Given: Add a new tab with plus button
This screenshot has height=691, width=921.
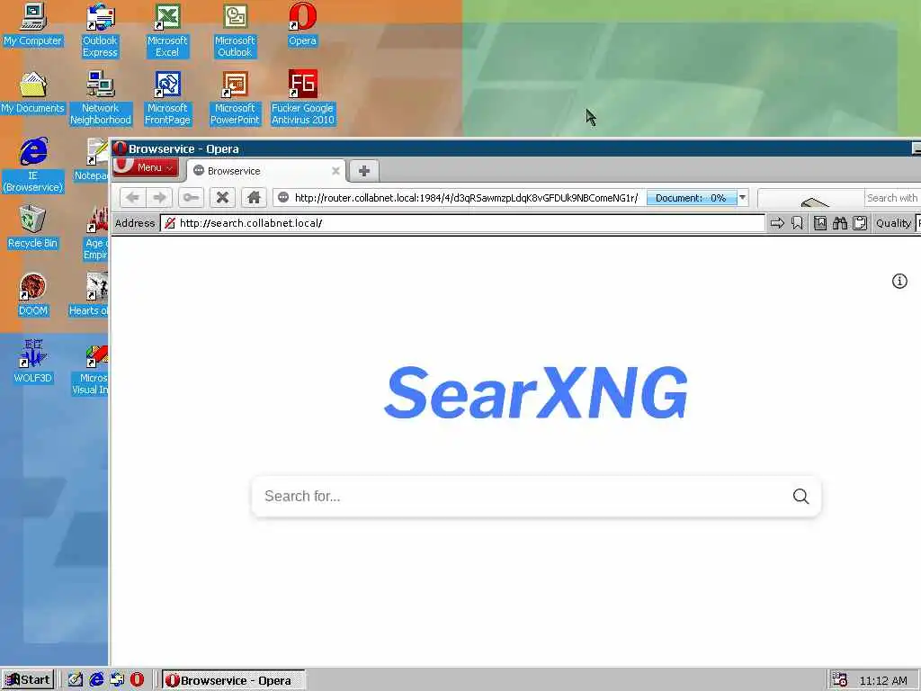Looking at the screenshot, I should [x=364, y=171].
